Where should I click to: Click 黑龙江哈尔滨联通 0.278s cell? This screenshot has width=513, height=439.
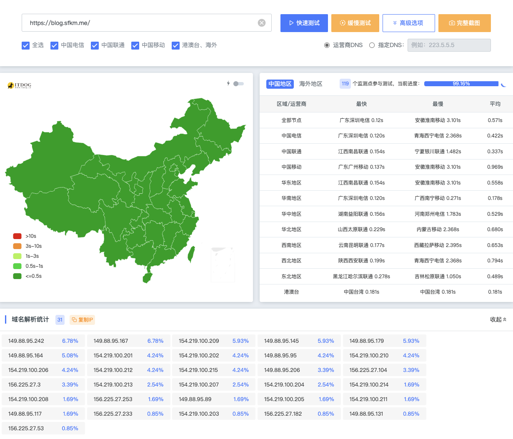(361, 277)
